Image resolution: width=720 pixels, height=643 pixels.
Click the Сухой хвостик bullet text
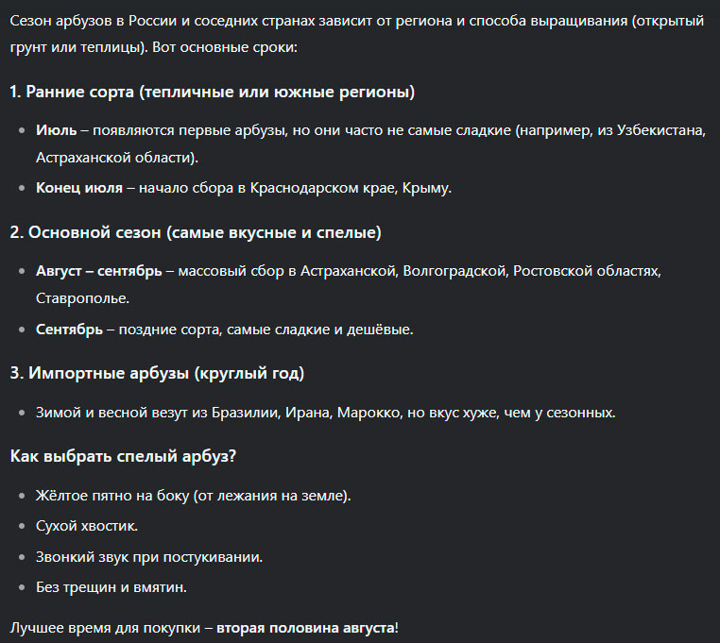(87, 526)
